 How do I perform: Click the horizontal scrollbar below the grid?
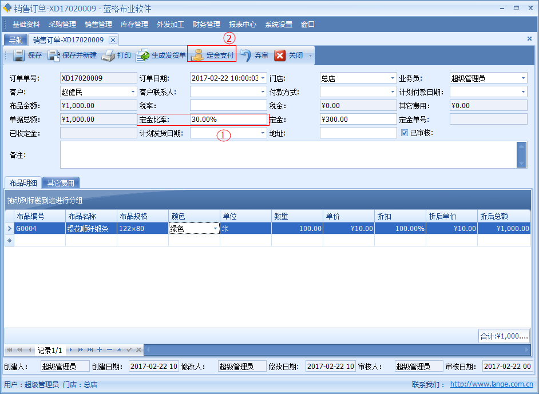click(x=338, y=349)
